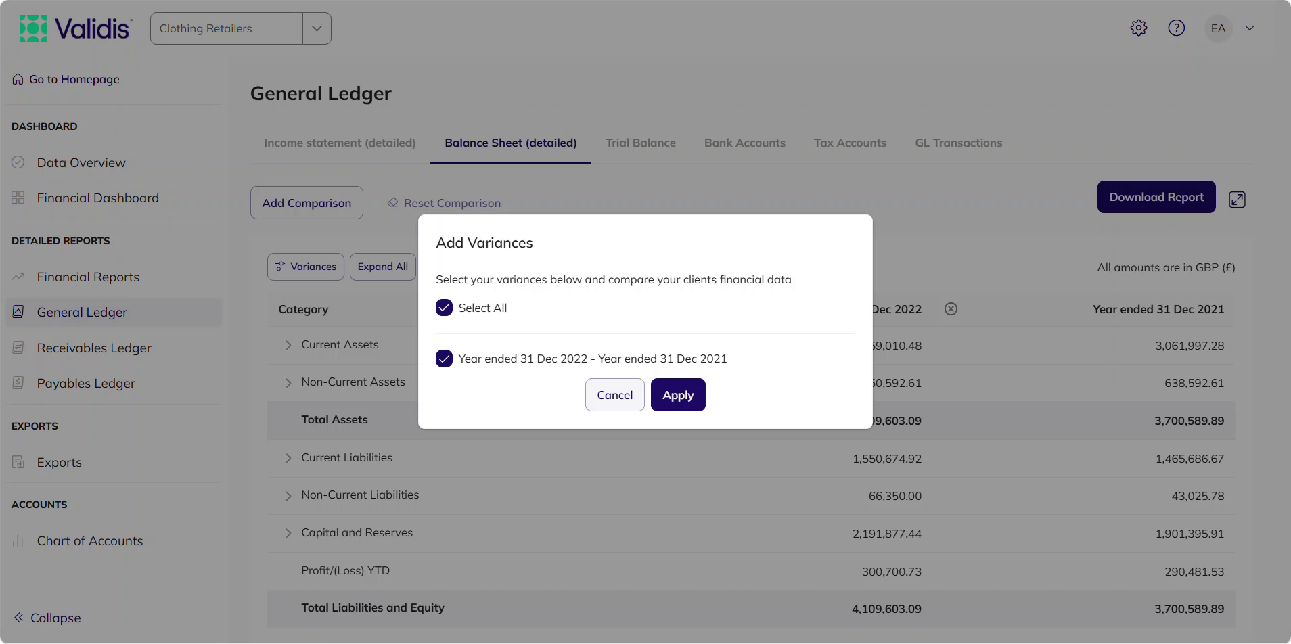The width and height of the screenshot is (1291, 644).
Task: Open the settings gear icon
Action: pos(1139,28)
